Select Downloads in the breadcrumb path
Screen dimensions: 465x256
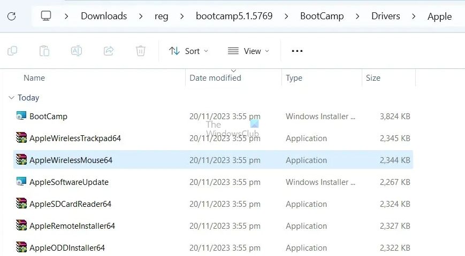point(104,16)
